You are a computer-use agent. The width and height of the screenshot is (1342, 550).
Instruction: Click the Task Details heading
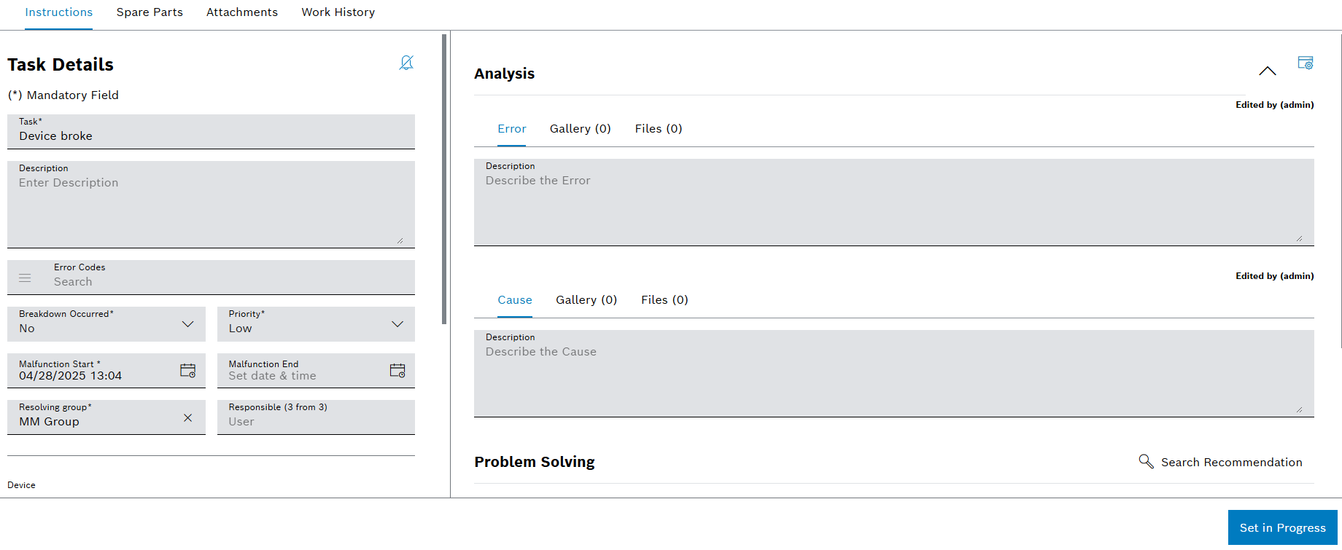tap(61, 65)
